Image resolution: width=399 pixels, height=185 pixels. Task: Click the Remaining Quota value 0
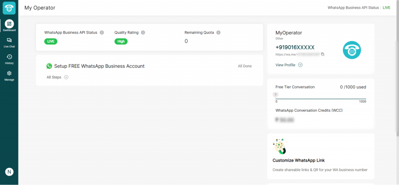[186, 41]
